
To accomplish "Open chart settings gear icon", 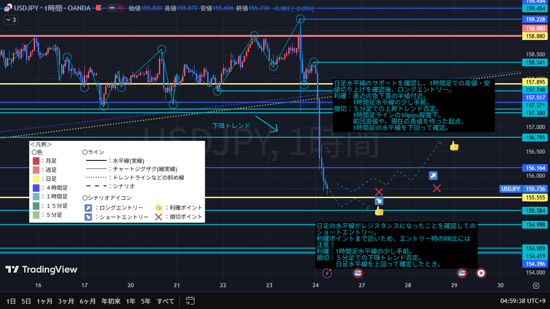I will [x=536, y=285].
